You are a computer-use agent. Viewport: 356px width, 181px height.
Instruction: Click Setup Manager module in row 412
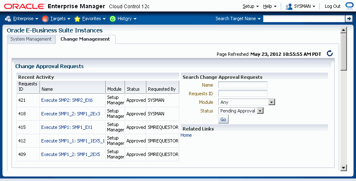pos(116,141)
